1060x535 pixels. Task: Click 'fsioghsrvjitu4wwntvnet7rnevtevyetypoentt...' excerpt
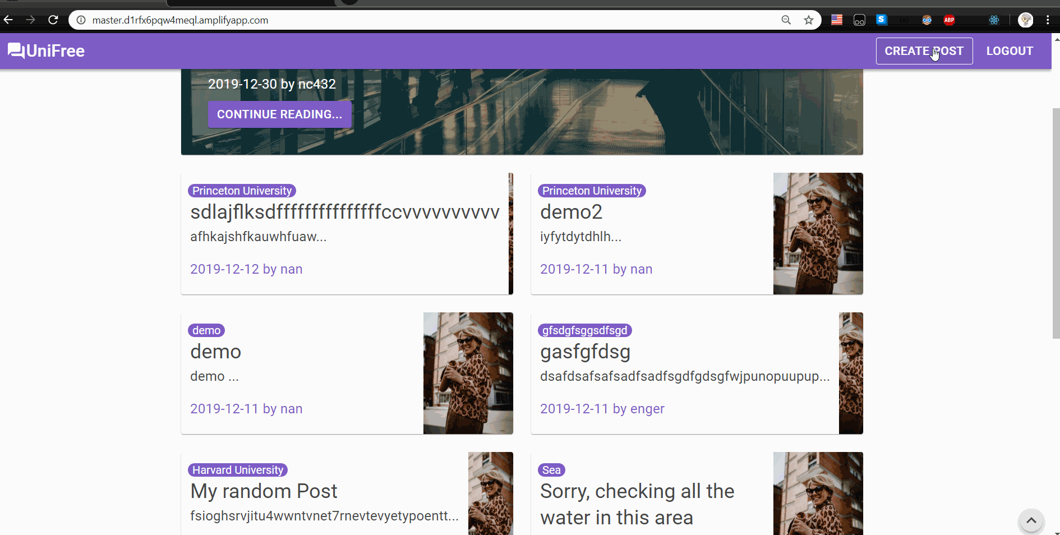[x=324, y=516]
